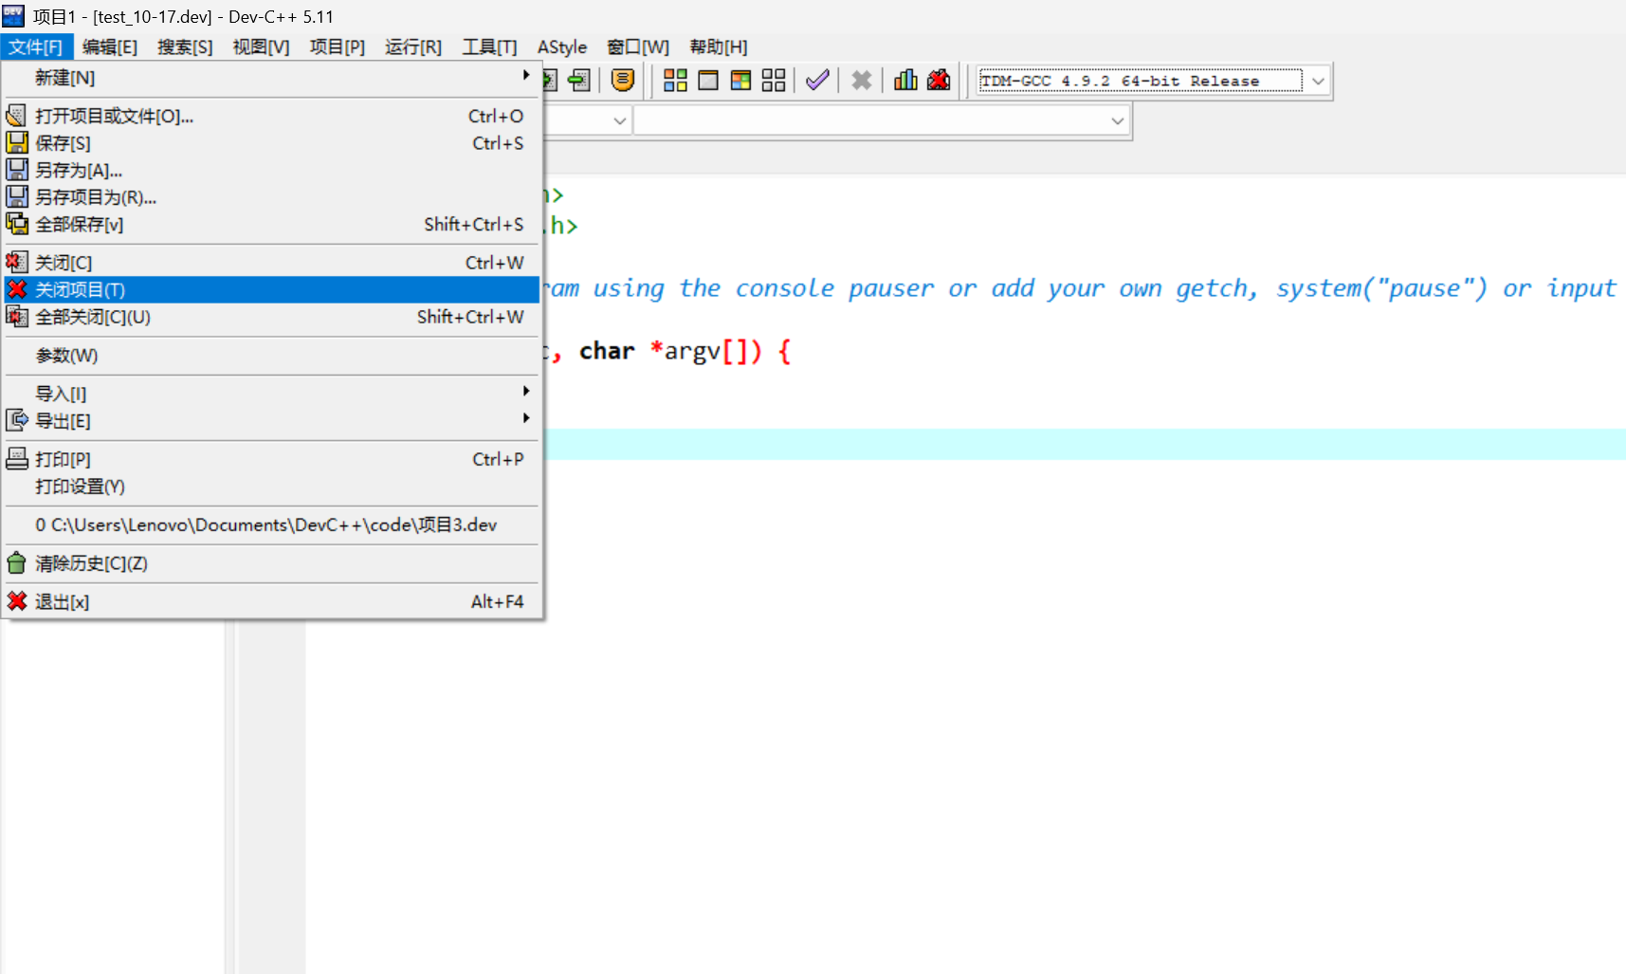Screen dimensions: 1626x974
Task: Open 打印设置(Y) entry
Action: coord(272,487)
